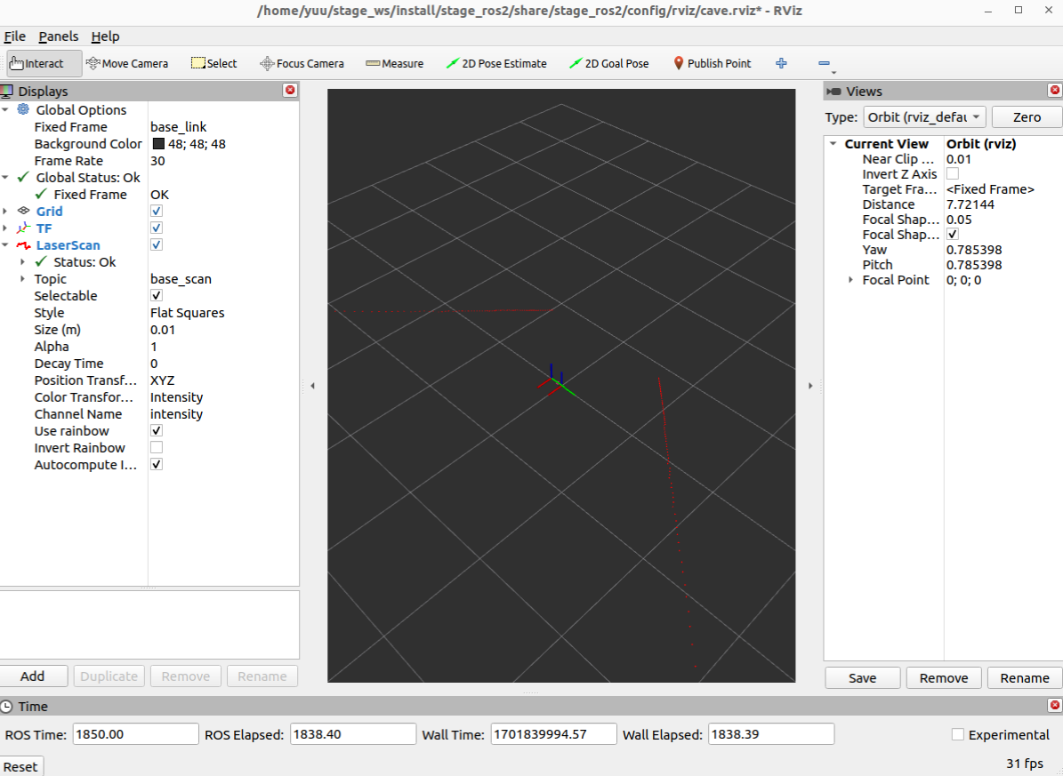Click the Displays panel monitor icon
The height and width of the screenshot is (776, 1063).
click(7, 91)
